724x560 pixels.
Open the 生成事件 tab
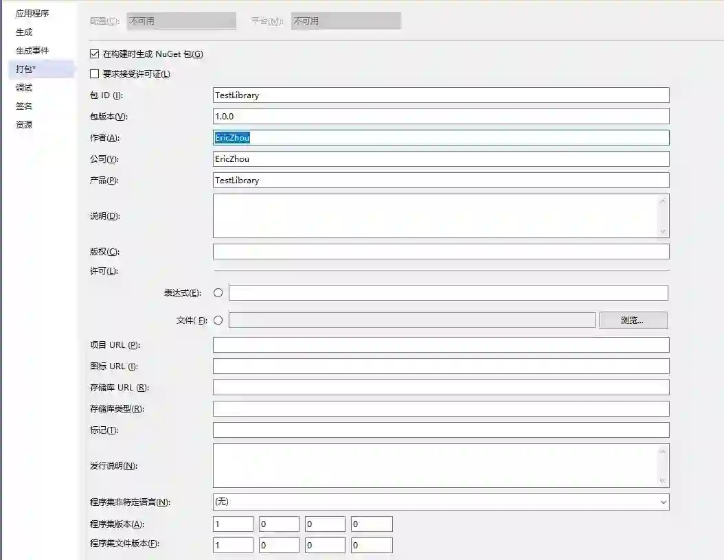[x=32, y=50]
